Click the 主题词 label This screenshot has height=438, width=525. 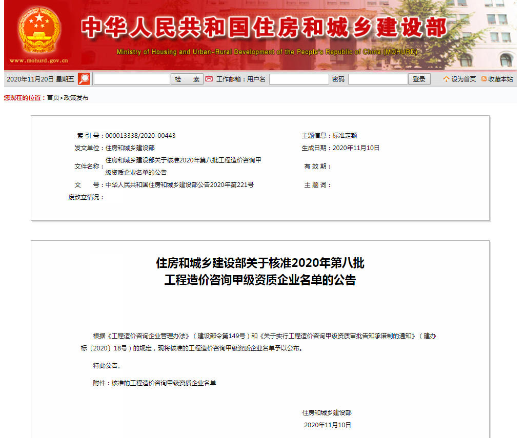click(x=317, y=185)
